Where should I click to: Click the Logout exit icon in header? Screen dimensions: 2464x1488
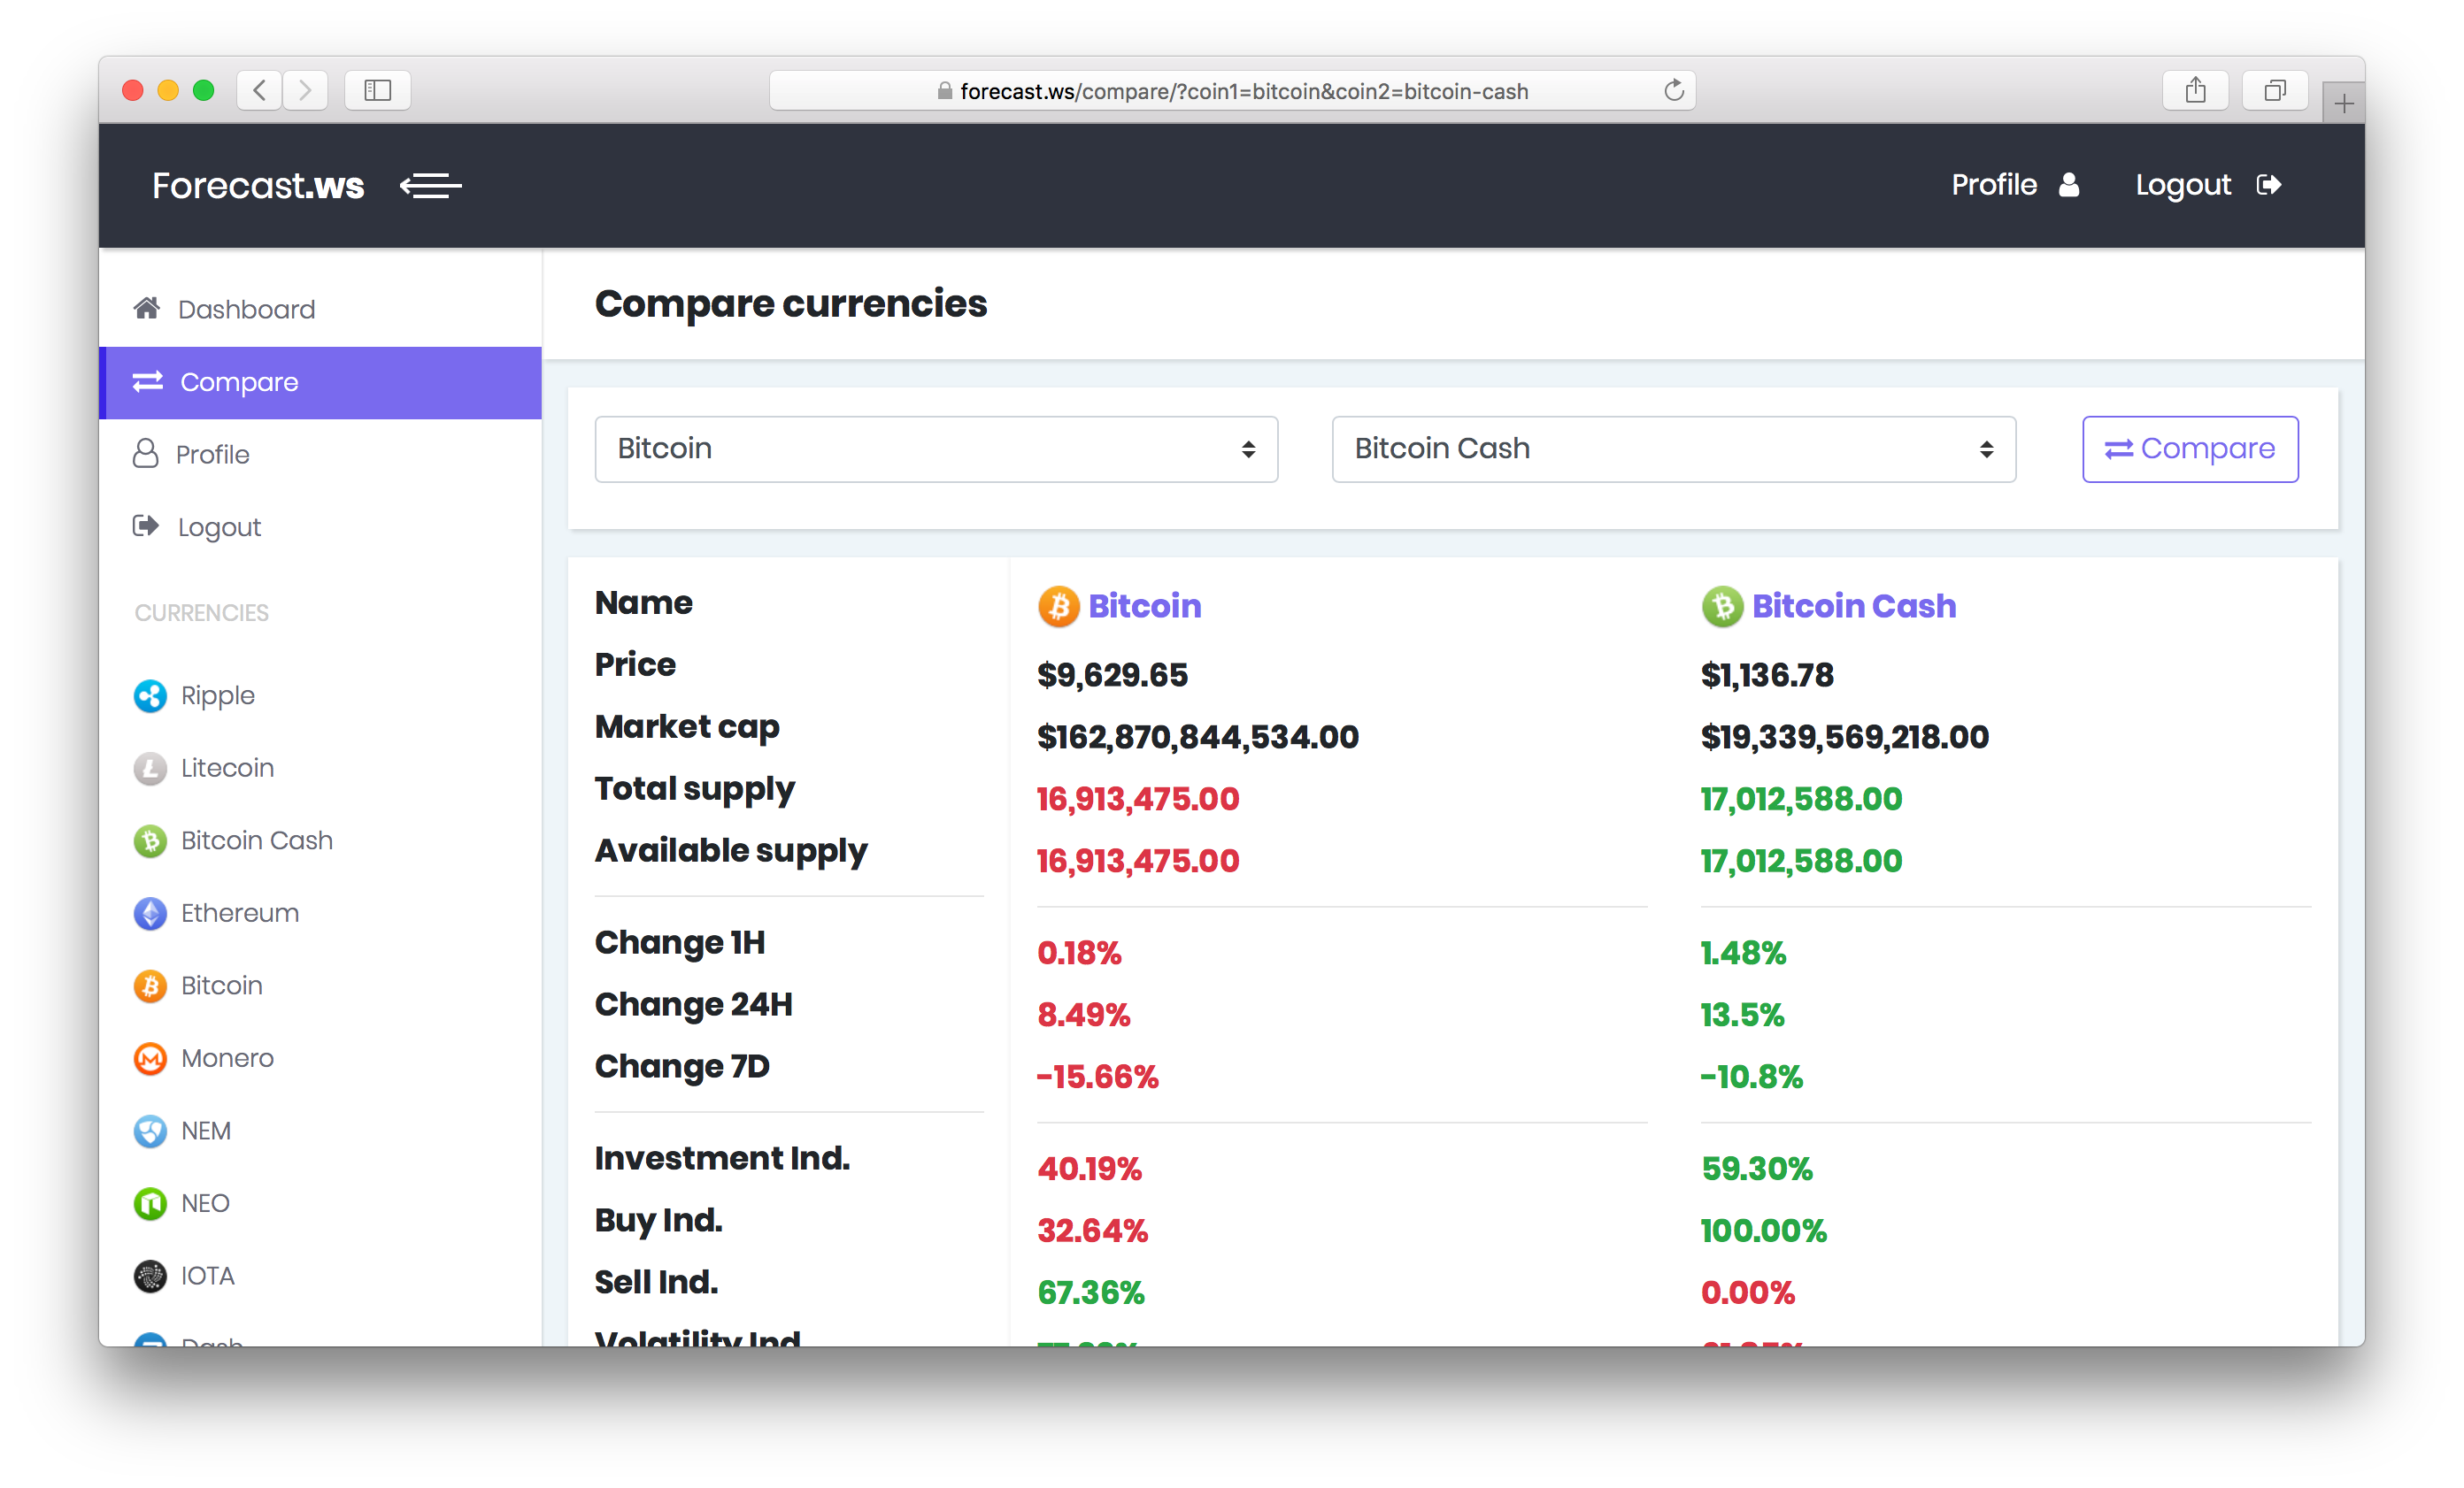click(x=2269, y=185)
